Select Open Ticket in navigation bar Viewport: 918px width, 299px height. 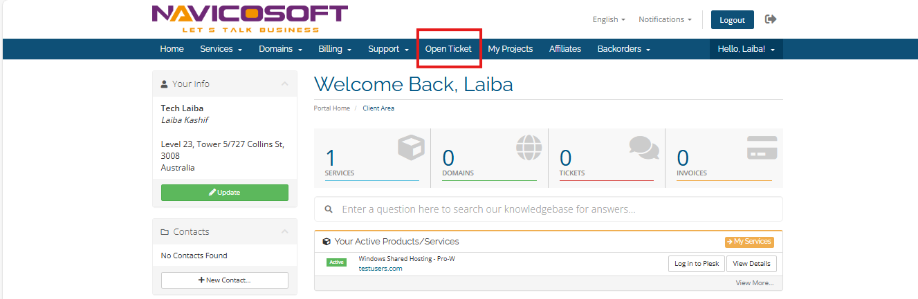click(x=448, y=49)
